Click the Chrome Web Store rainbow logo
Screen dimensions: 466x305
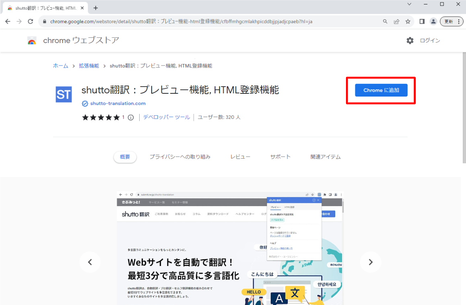click(32, 40)
